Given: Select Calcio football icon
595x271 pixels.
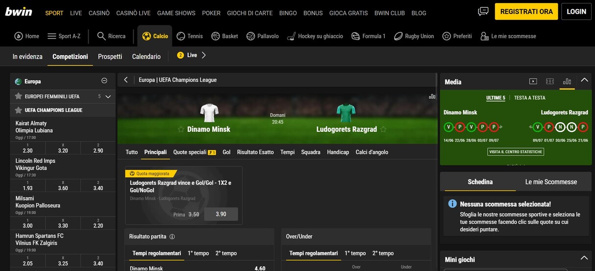Looking at the screenshot, I should click(x=146, y=36).
